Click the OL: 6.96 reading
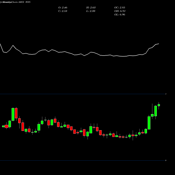 click(120, 15)
